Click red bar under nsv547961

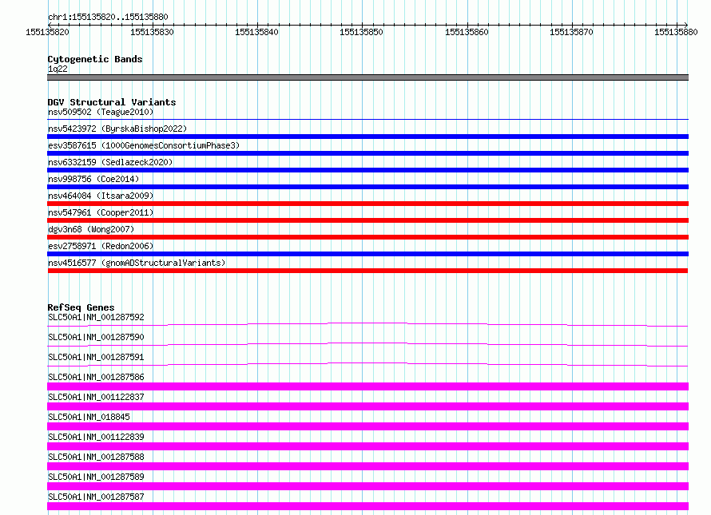367,220
